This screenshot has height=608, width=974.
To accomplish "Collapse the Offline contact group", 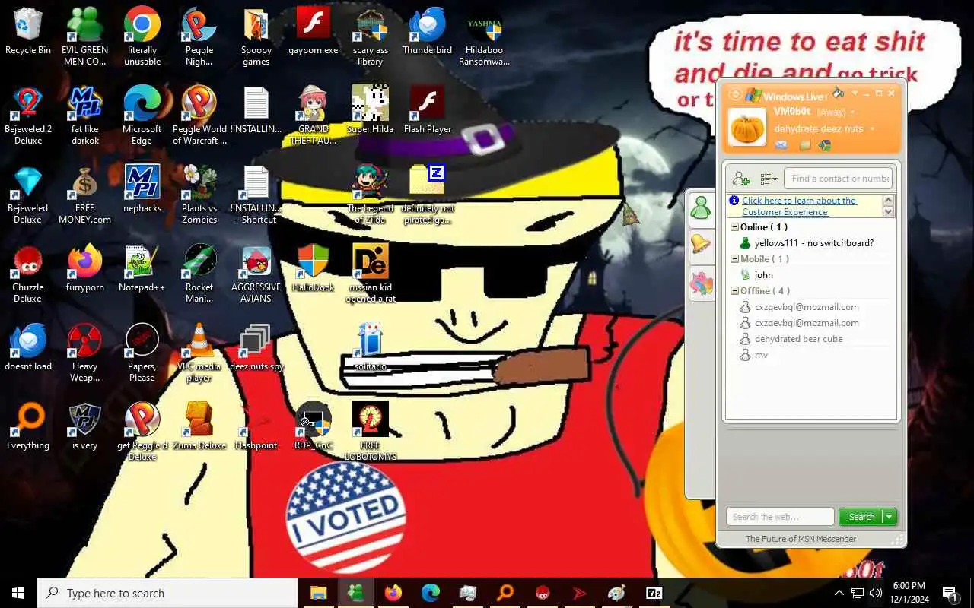I will [734, 291].
